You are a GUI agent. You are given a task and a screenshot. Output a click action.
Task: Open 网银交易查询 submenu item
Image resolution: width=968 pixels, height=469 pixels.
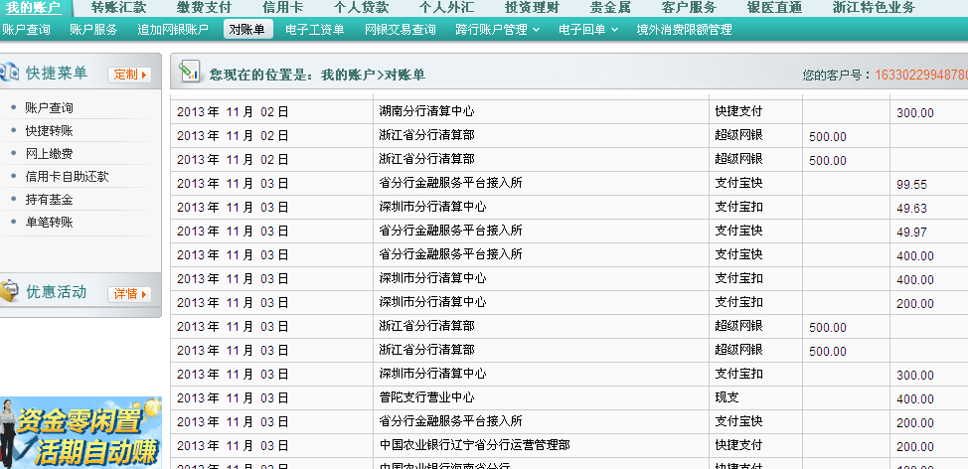[400, 30]
